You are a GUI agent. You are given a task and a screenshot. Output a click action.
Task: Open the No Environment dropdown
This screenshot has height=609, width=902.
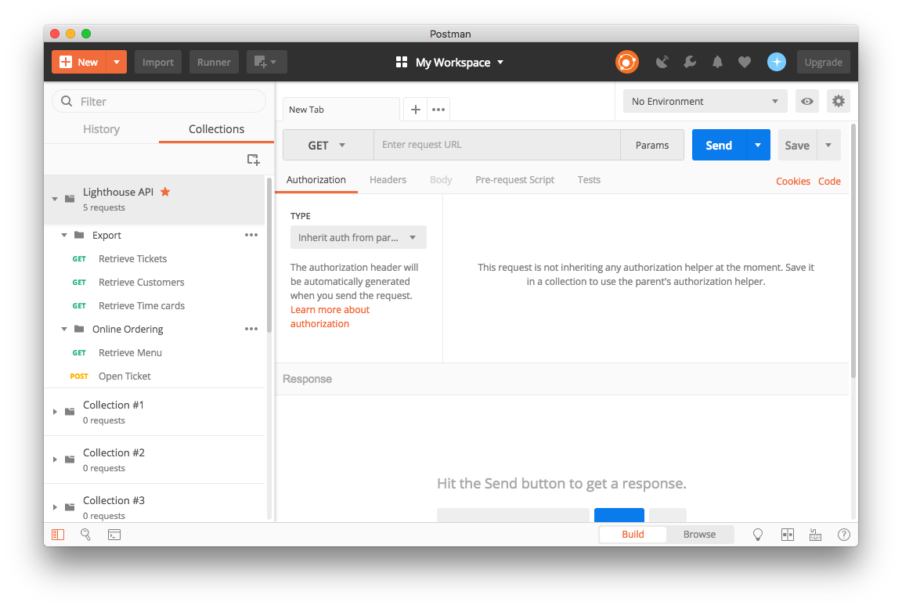point(705,101)
